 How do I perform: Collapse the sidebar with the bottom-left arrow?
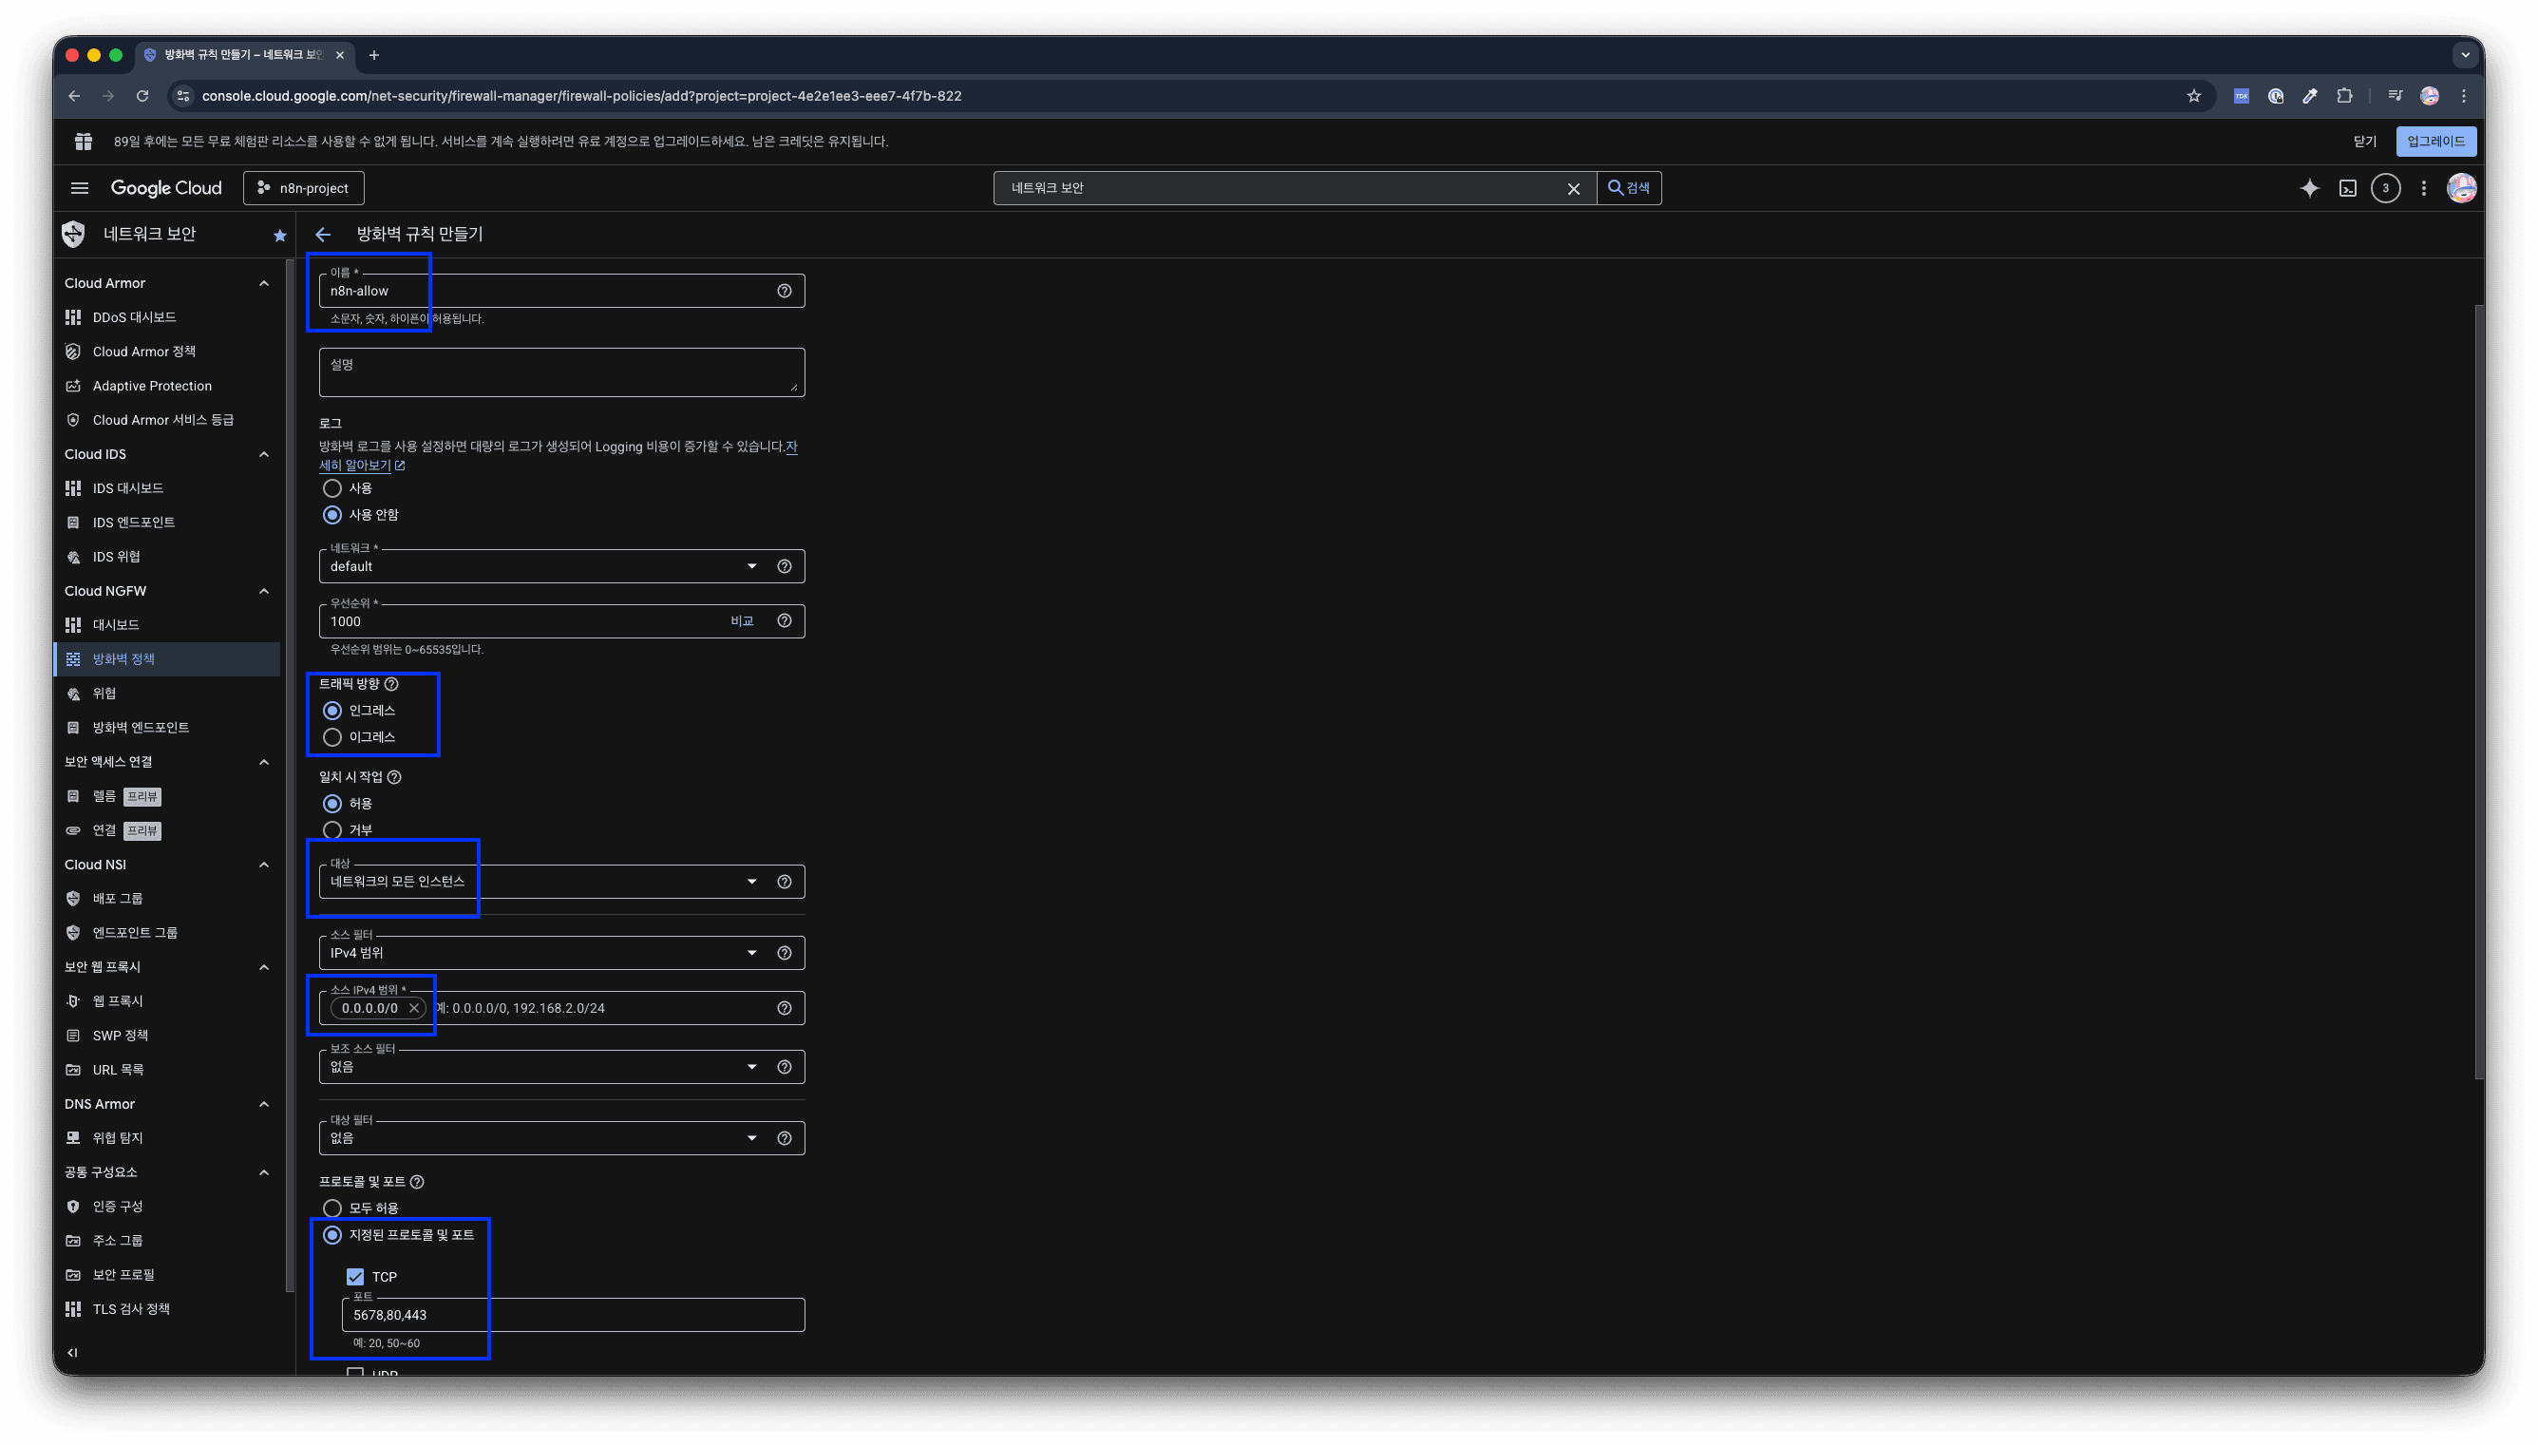[x=72, y=1353]
